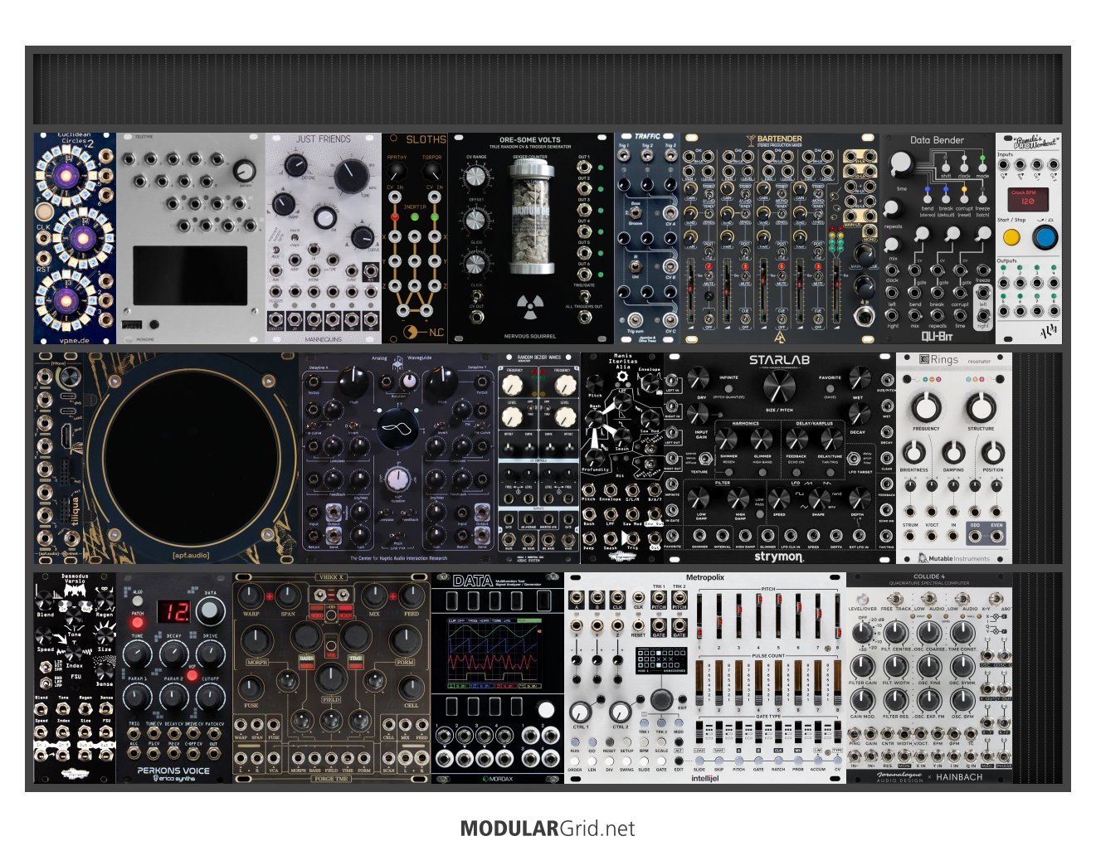Click the erica synths logo on Perkons Voice
Image resolution: width=1096 pixels, height=846 pixels.
(174, 779)
